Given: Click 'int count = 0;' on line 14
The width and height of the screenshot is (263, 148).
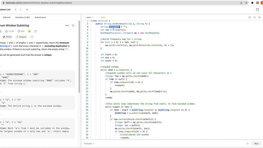Looking at the screenshot, I should coord(108,61).
